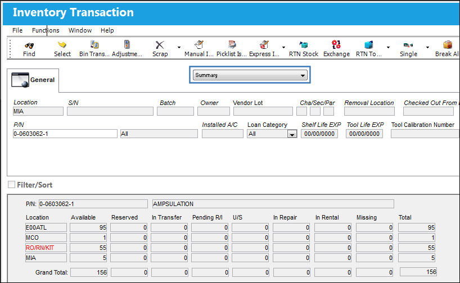The image size is (460, 283).
Task: Select the E00ATL location row
Action: 46,227
